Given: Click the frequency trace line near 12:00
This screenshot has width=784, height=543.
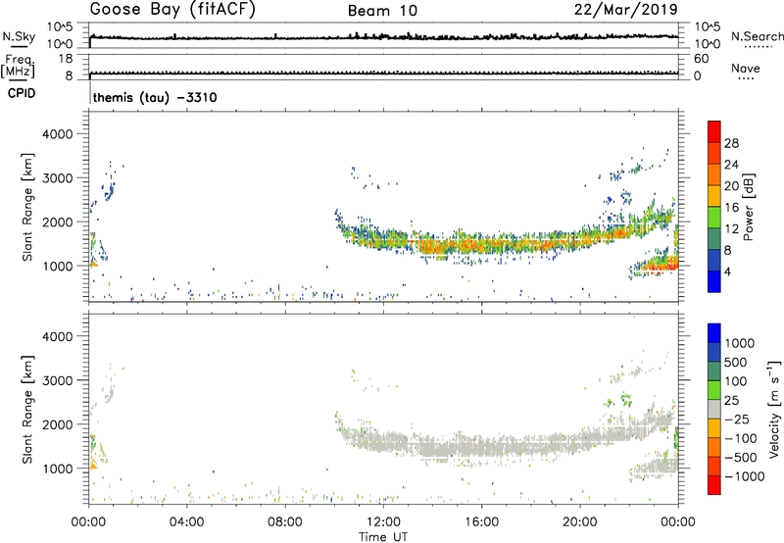Looking at the screenshot, I should coord(383,74).
